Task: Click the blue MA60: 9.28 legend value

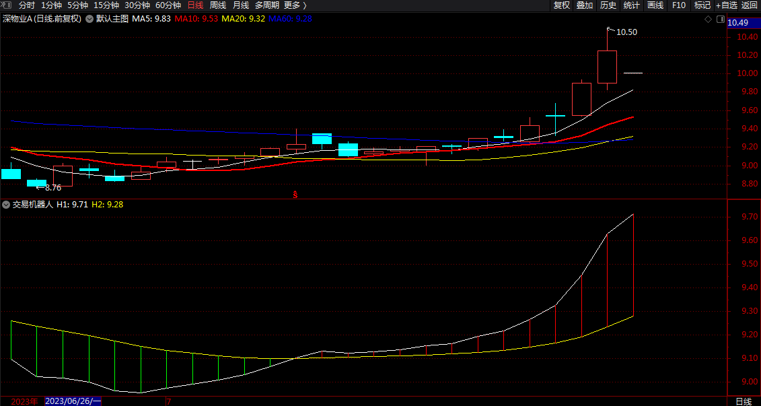Action: coord(290,19)
